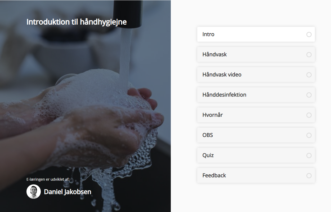Open the Intro lesson
This screenshot has height=212, width=331.
(x=256, y=34)
